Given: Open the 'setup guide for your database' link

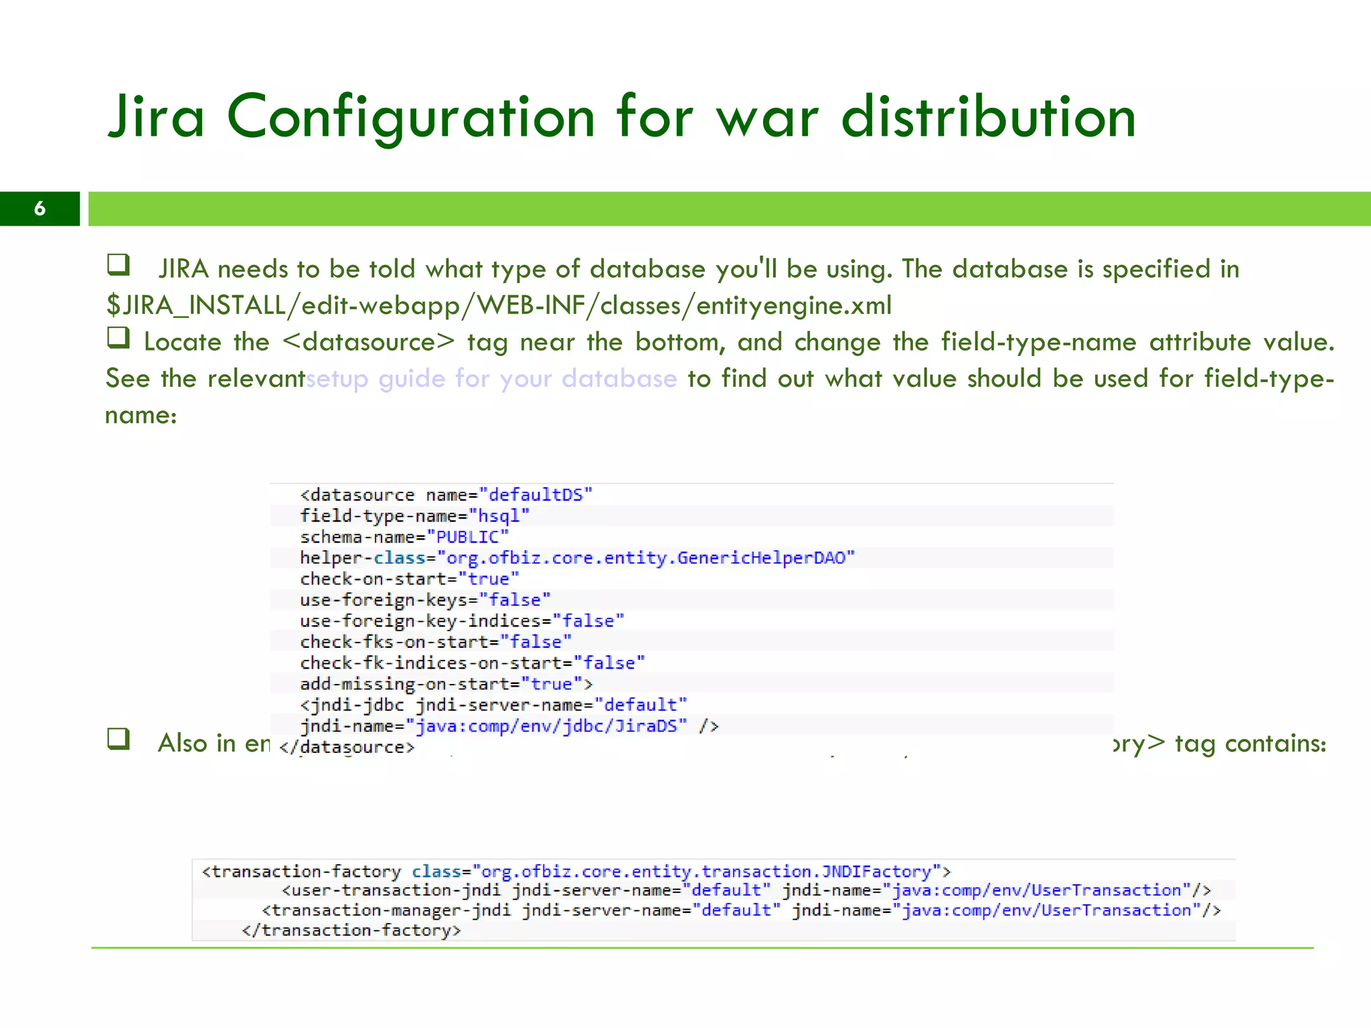Looking at the screenshot, I should coord(491,379).
